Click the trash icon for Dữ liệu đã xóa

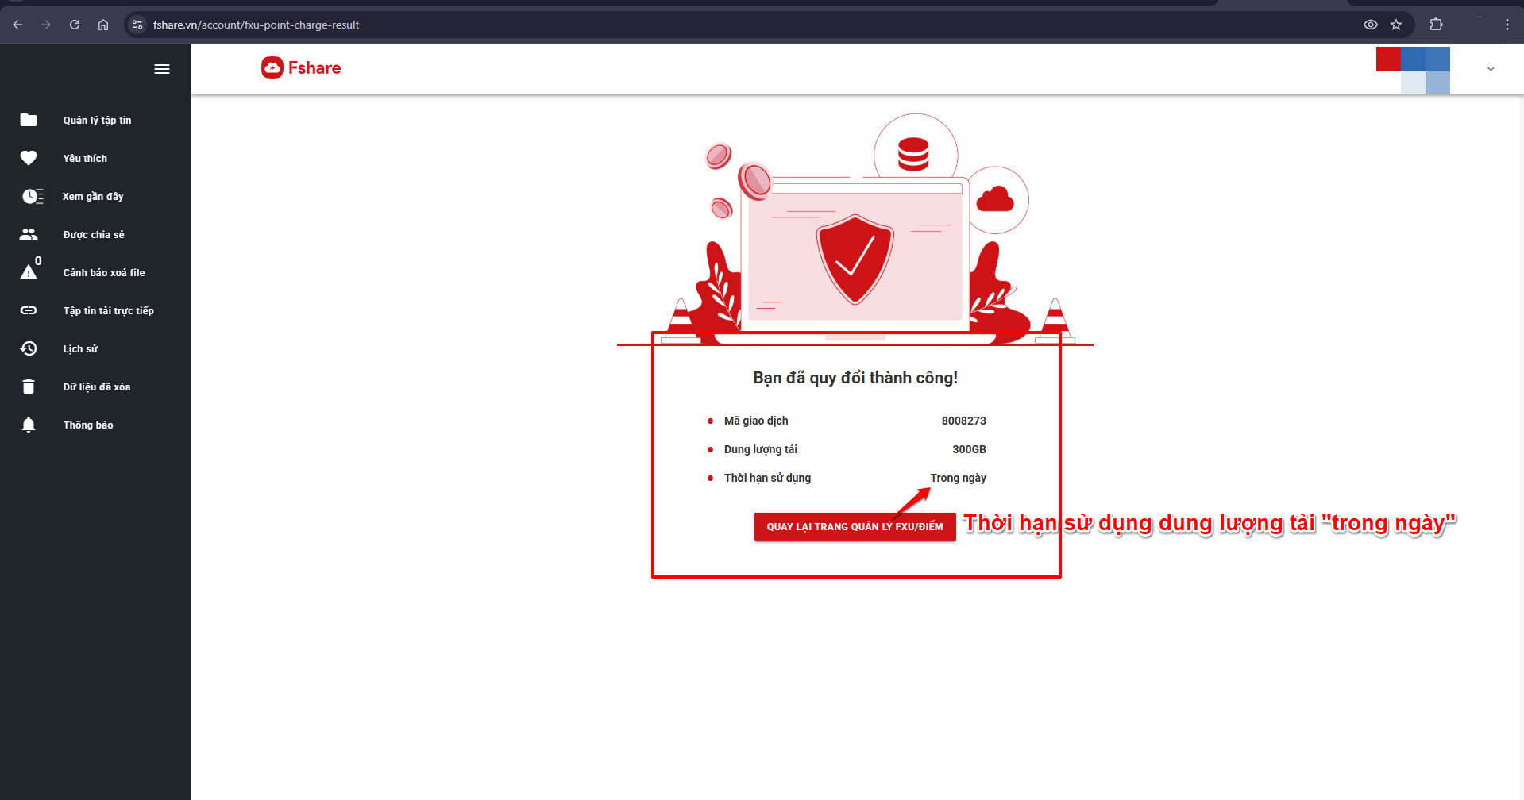click(29, 387)
